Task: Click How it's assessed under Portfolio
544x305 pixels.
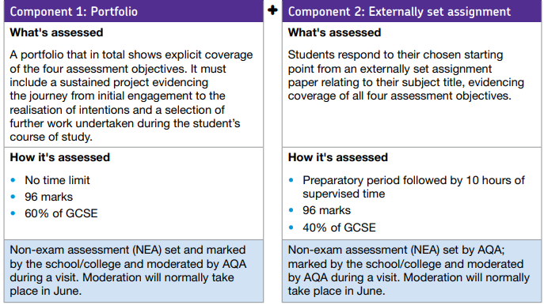Action: (59, 157)
